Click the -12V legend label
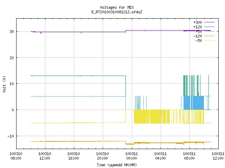This screenshot has height=168, width=225. pyautogui.click(x=198, y=36)
